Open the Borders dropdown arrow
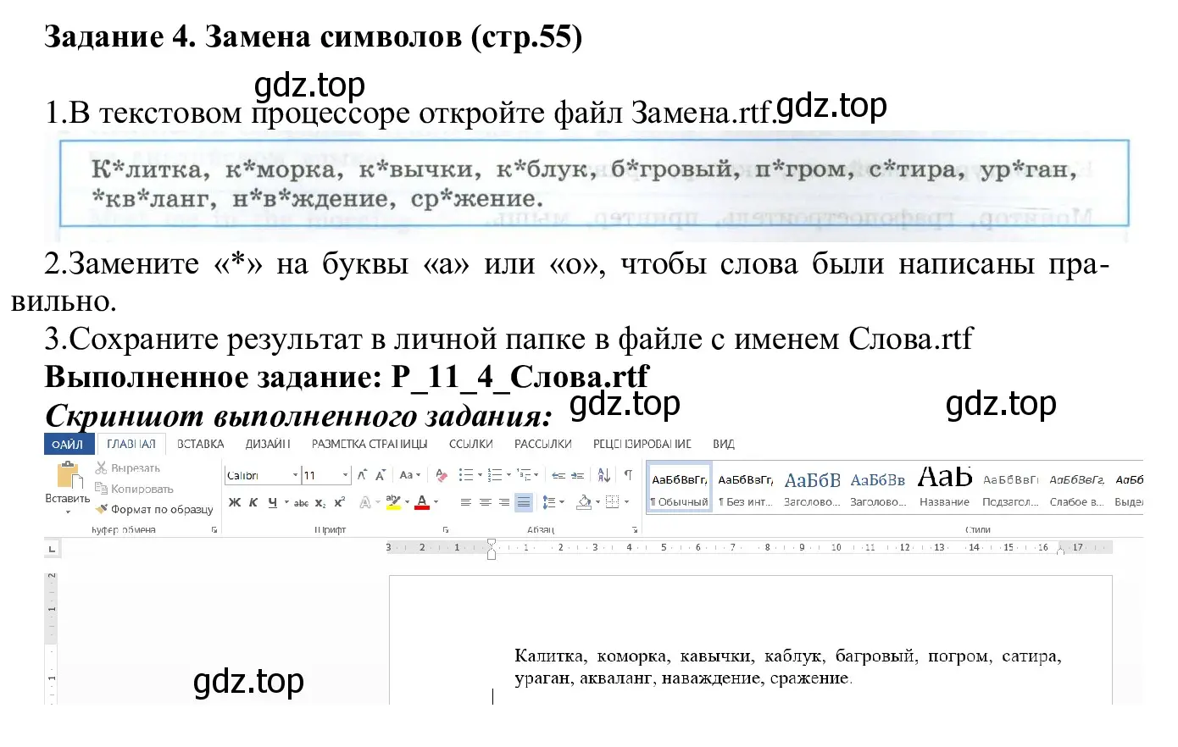Viewport: 1178px width, 747px height. pyautogui.click(x=626, y=502)
